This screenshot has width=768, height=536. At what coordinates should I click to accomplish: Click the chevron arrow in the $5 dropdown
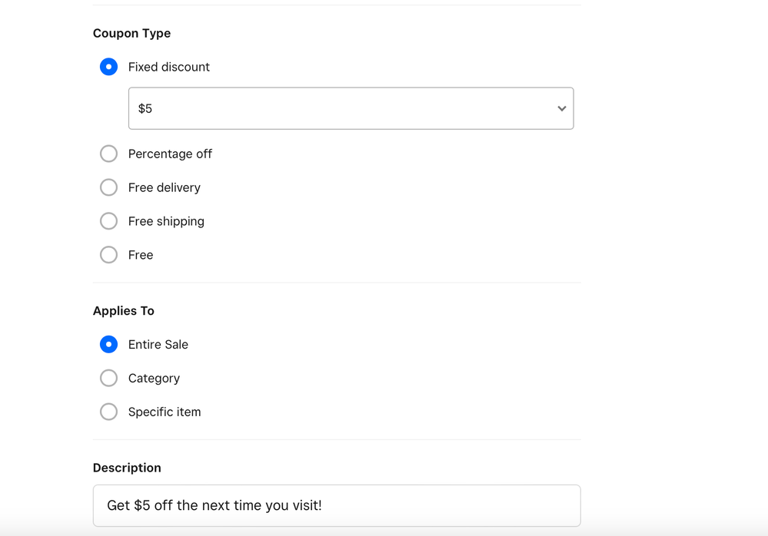click(561, 109)
